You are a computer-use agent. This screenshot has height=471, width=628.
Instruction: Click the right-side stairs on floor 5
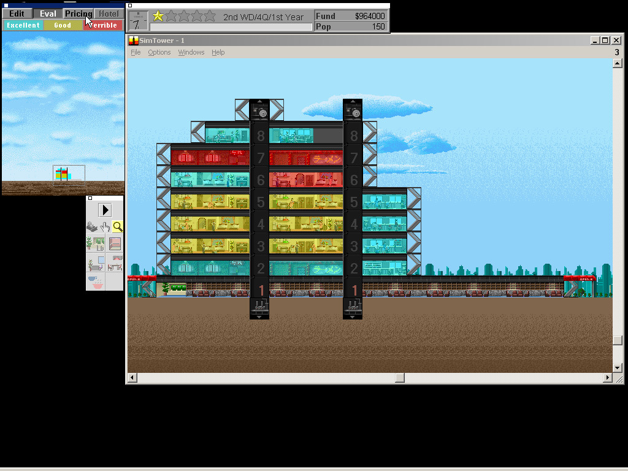coord(414,198)
